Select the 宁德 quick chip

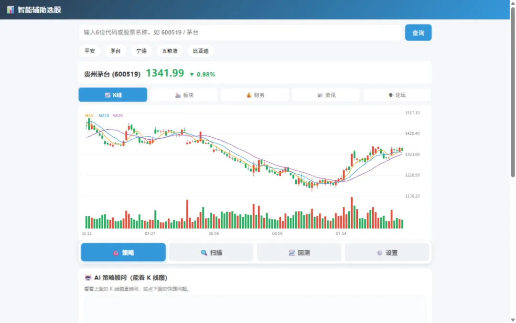pos(141,51)
